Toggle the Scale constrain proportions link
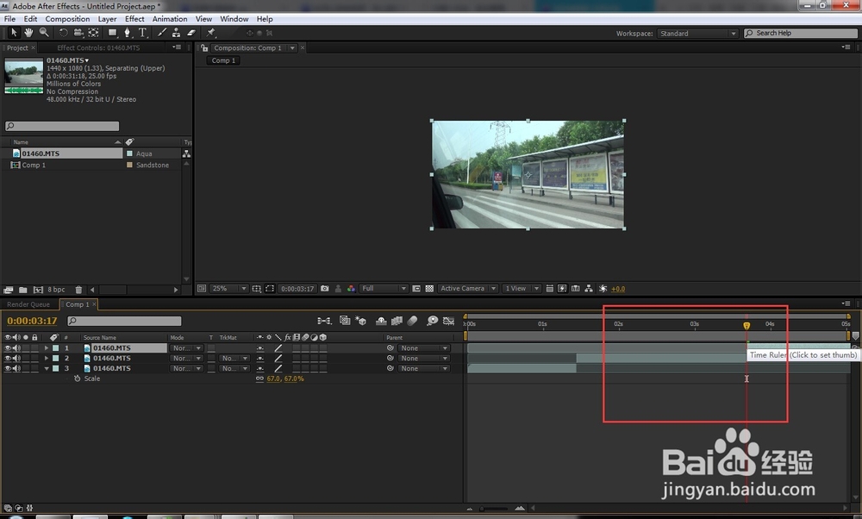This screenshot has height=519, width=862. point(259,378)
